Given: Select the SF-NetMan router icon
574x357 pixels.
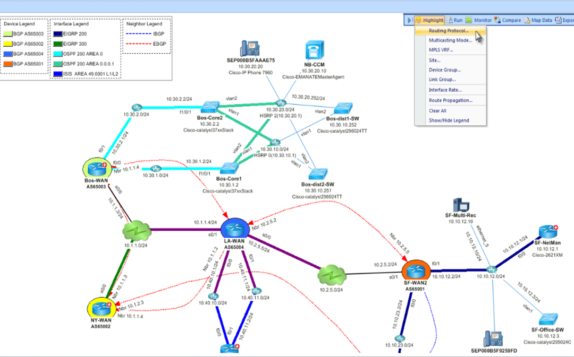Looking at the screenshot, I should (x=547, y=232).
